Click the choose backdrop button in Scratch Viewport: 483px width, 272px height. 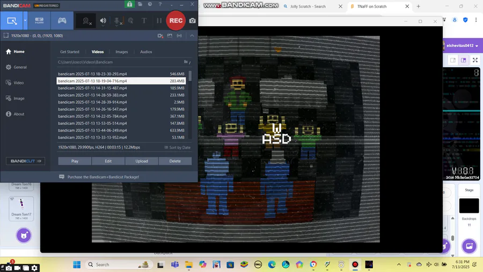[469, 246]
